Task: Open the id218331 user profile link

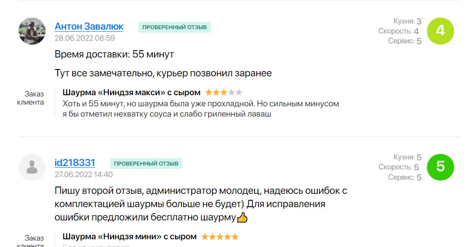Action: [75, 163]
